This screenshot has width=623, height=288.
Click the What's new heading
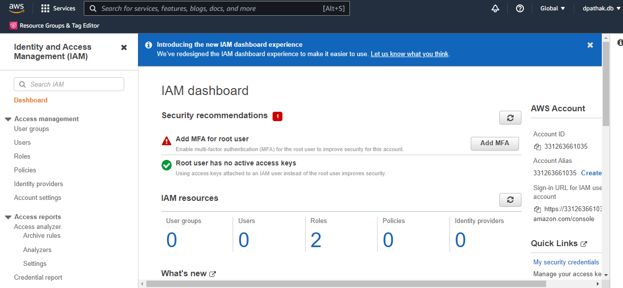[x=184, y=274]
